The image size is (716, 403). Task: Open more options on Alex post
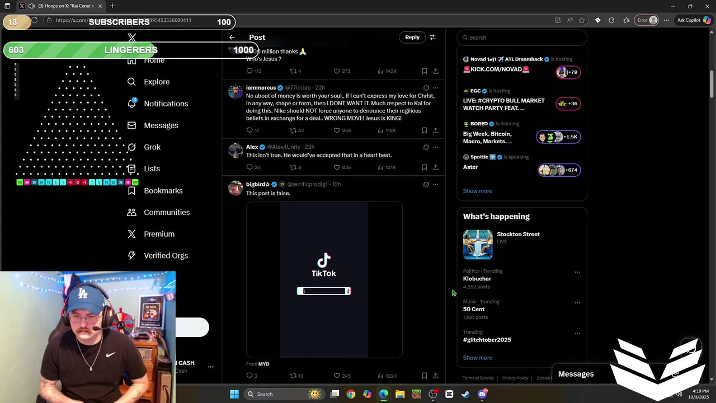pos(436,147)
